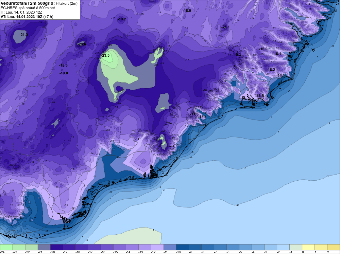340x254 pixels.
Task: Pick the pale yellow legend swatch from 0 to 1
Action: [x=308, y=247]
